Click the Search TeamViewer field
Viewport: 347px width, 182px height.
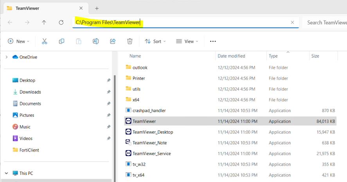pos(325,23)
